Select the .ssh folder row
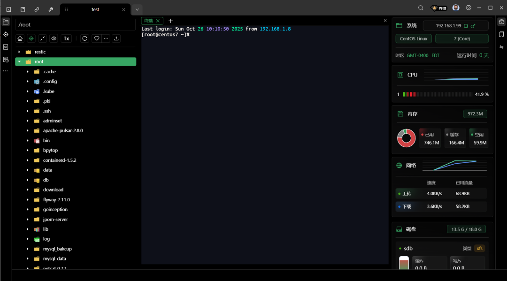This screenshot has height=281, width=507. (x=76, y=111)
